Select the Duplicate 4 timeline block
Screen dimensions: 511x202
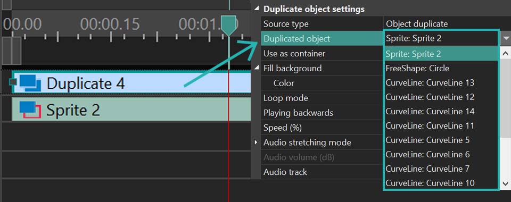point(131,83)
